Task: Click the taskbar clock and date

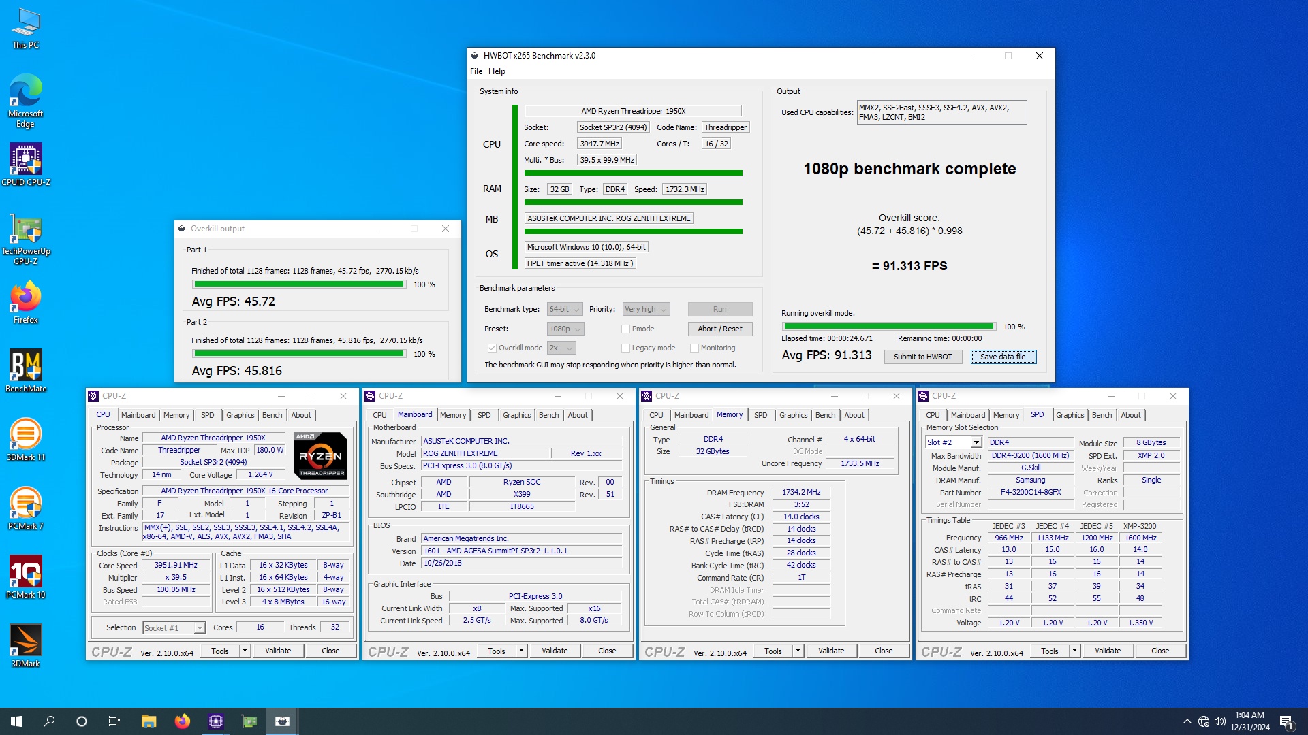Action: click(1250, 721)
